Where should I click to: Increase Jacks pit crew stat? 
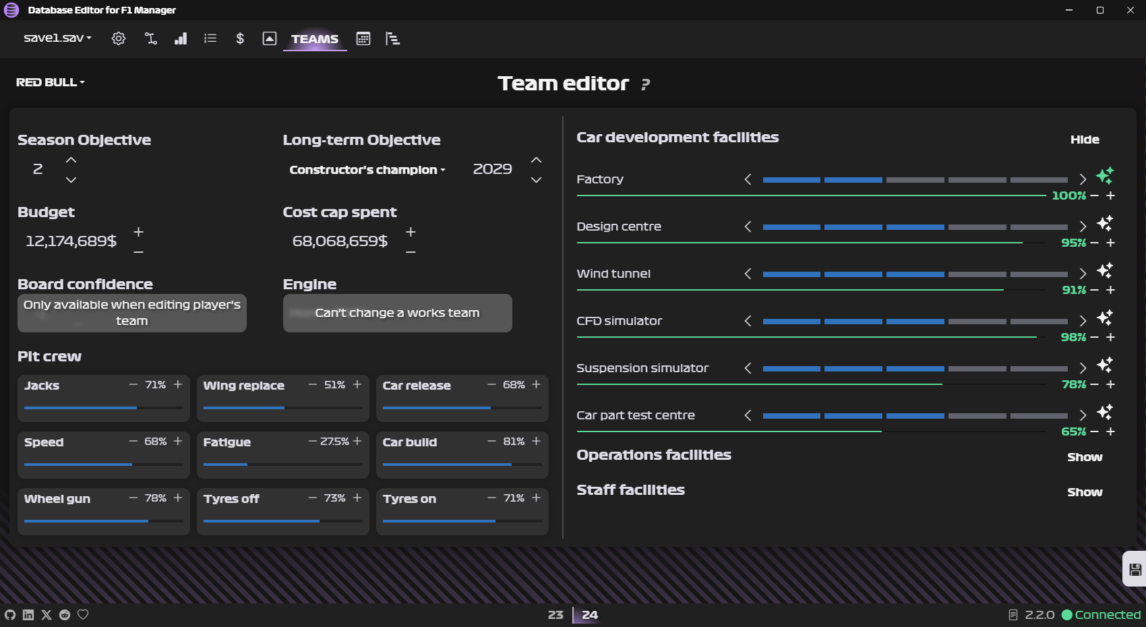(x=178, y=384)
